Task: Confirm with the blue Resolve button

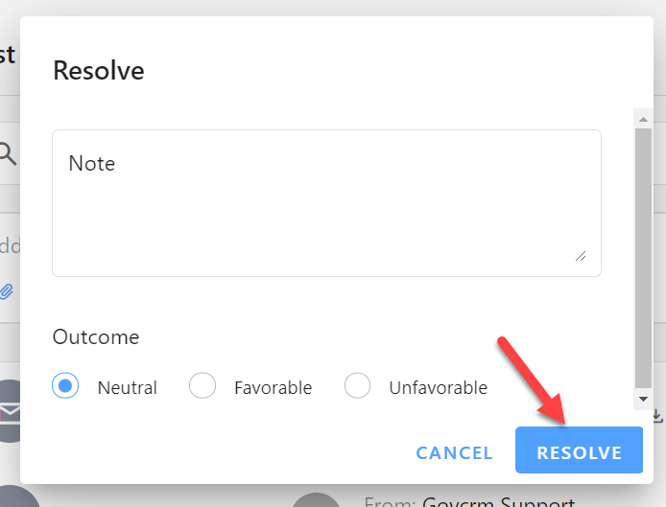Action: pyautogui.click(x=579, y=449)
